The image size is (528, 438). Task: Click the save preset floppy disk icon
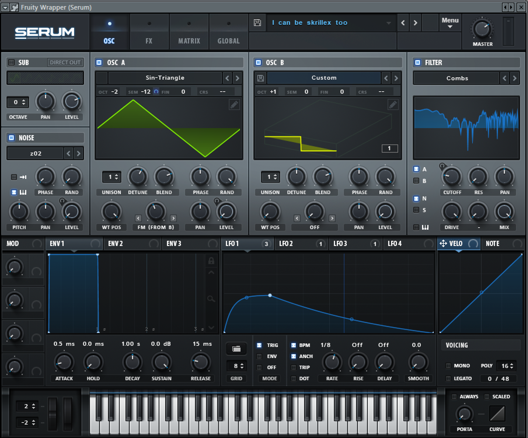click(x=257, y=22)
